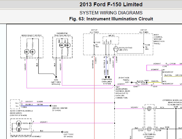182x139 pixels.
Task: Select the "MICRO" label in the module box
Action: [x=111, y=36]
